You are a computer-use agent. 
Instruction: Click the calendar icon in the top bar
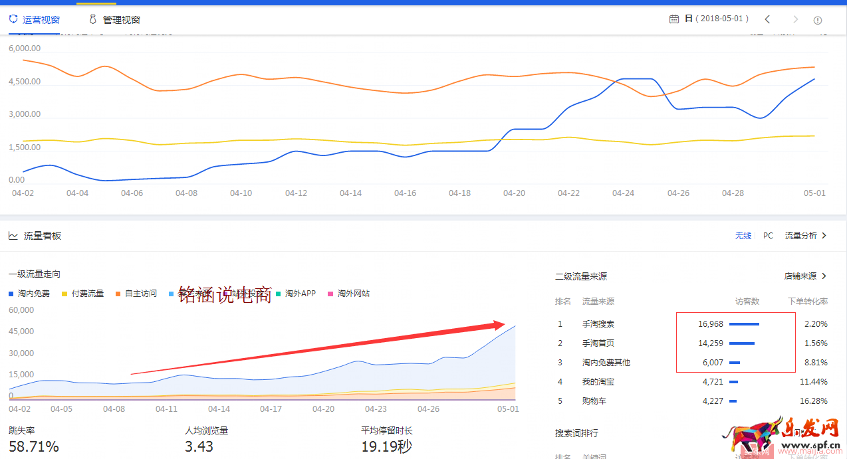click(x=673, y=19)
